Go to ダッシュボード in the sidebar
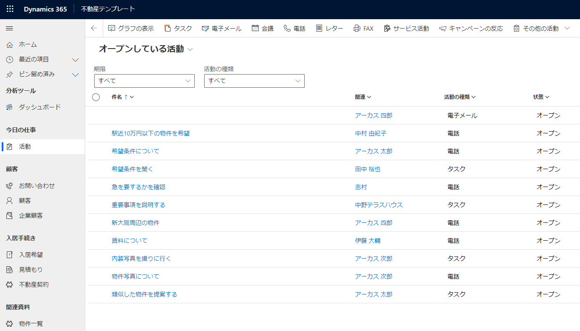 click(40, 107)
